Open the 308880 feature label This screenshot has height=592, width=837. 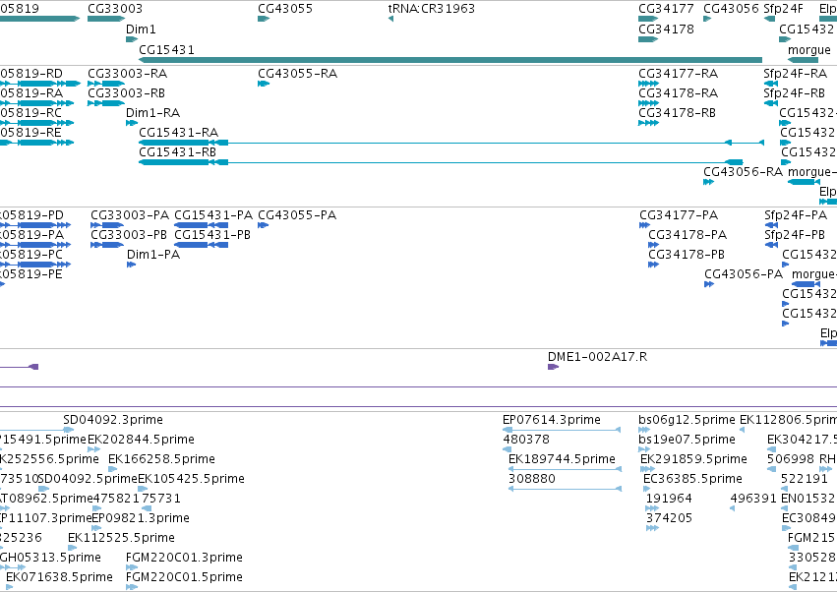(532, 479)
